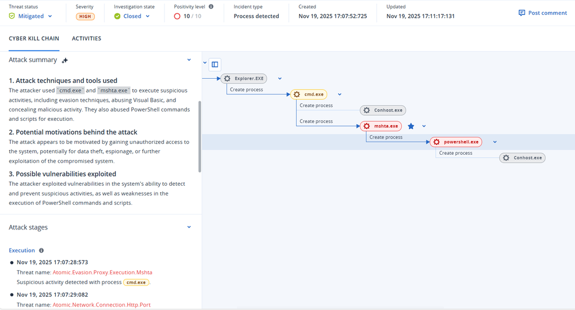Click the Positivity level info icon

point(211,7)
